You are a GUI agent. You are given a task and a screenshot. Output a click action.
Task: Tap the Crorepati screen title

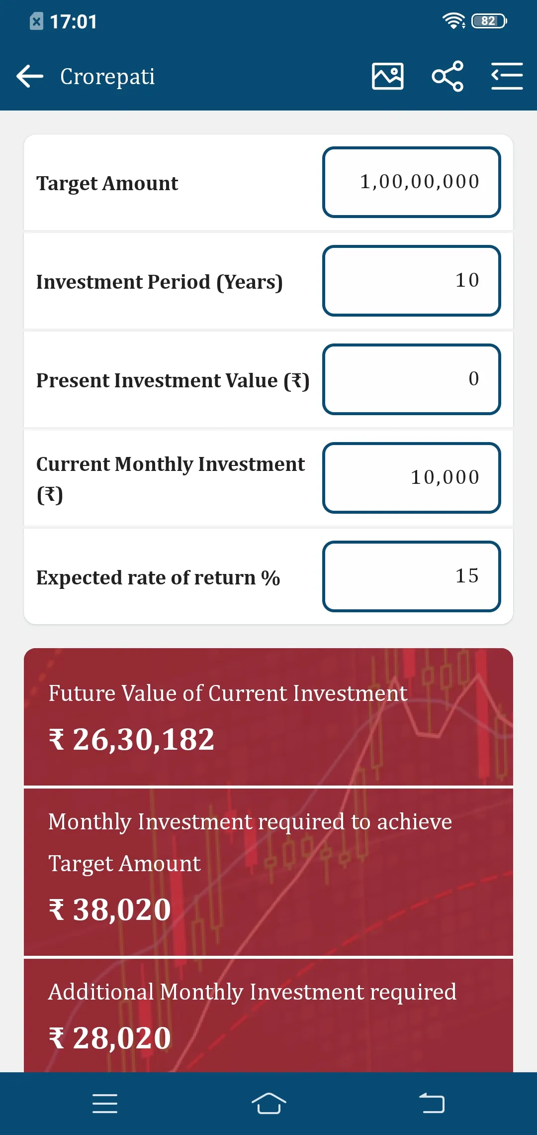click(107, 77)
